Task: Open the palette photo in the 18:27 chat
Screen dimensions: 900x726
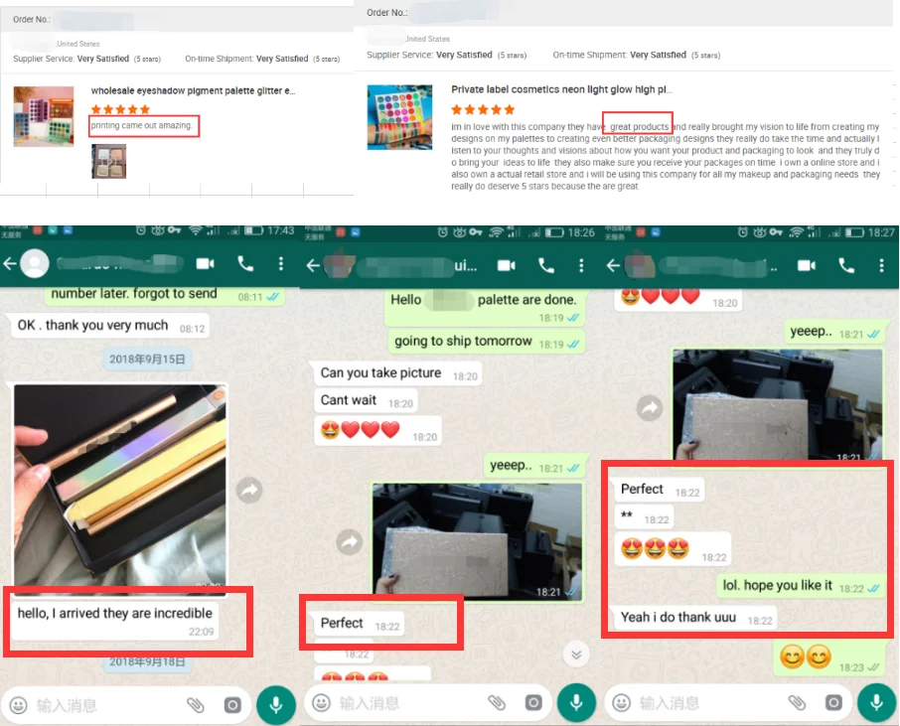Action: point(777,404)
